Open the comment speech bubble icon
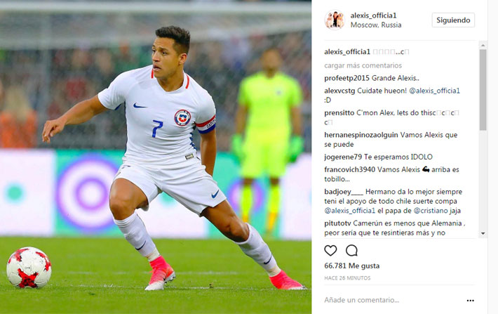Viewport: 498px width, 314px height. [351, 251]
